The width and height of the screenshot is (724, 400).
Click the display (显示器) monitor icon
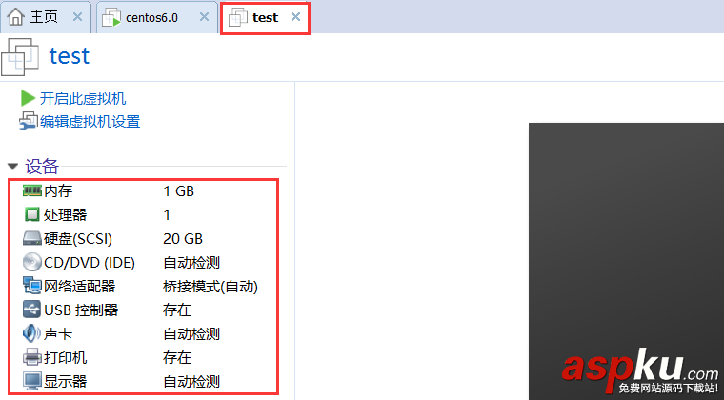coord(31,382)
